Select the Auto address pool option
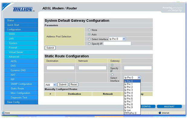 89,34
